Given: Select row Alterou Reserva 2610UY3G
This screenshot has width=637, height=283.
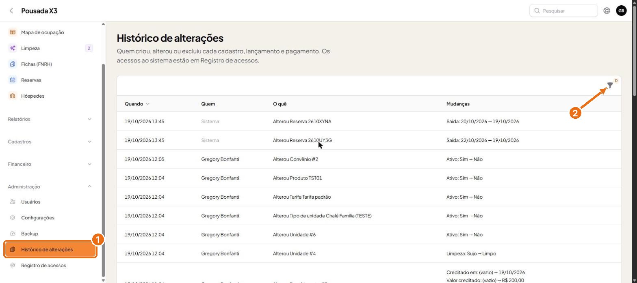Looking at the screenshot, I should click(369, 140).
